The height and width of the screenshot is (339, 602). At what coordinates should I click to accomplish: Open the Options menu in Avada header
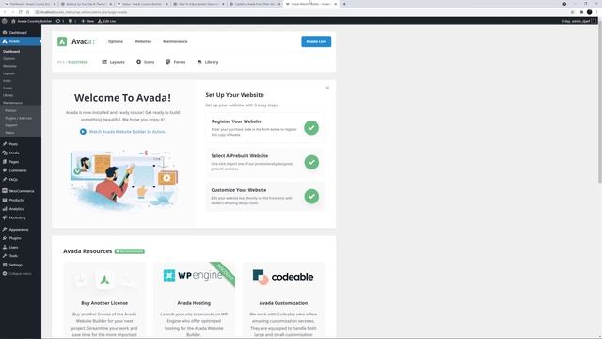pos(116,41)
